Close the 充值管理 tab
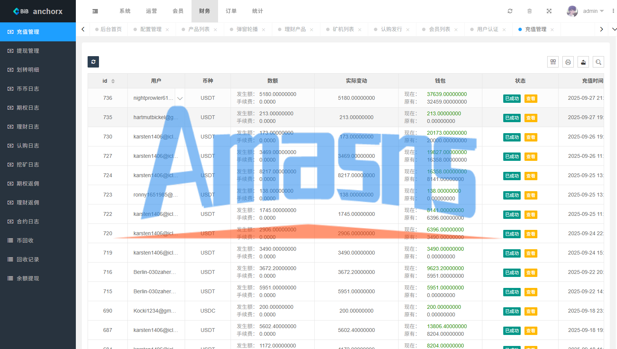The image size is (617, 349). (552, 30)
